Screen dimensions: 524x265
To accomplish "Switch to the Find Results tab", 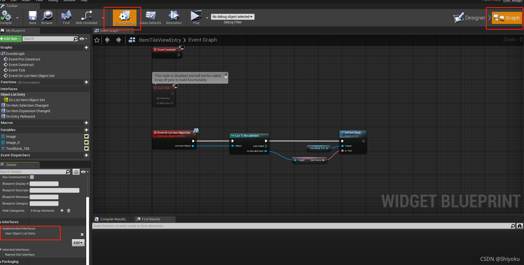I will [151, 219].
